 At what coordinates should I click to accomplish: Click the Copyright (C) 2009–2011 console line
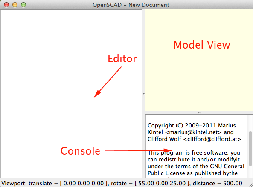pos(192,126)
